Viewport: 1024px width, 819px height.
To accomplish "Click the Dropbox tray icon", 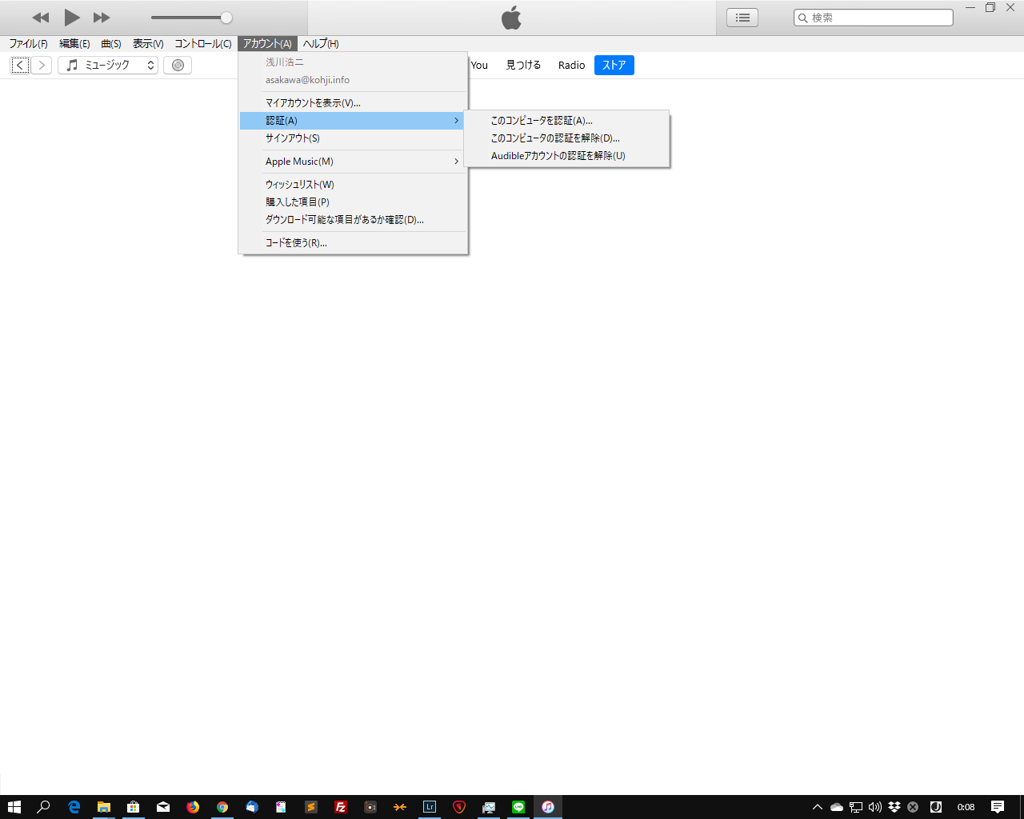I will pyautogui.click(x=894, y=807).
